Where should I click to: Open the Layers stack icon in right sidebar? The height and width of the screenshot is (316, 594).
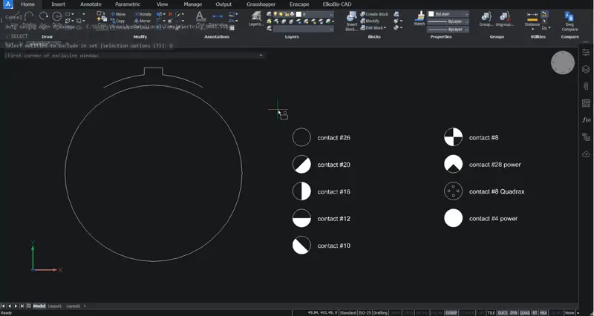point(586,69)
